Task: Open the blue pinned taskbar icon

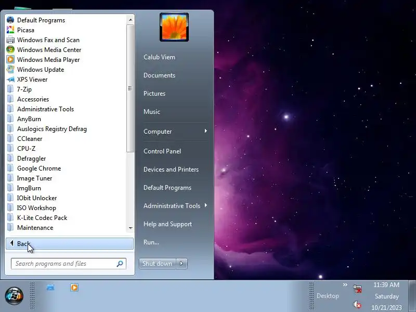Action: [50, 288]
